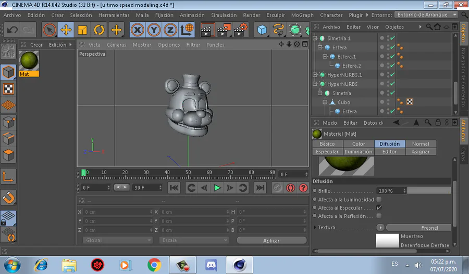Viewport: 469px width, 274px height.
Task: Toggle Simetría.1 enabled checkmark
Action: point(392,38)
